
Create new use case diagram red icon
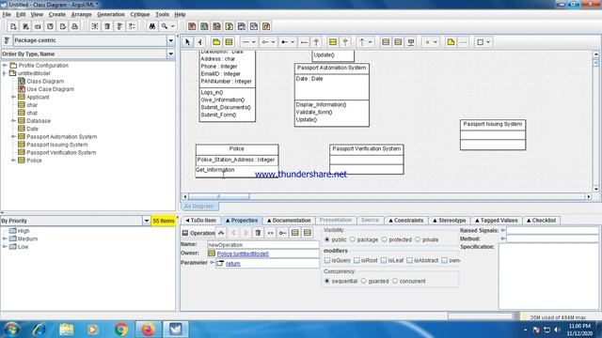coord(192,26)
